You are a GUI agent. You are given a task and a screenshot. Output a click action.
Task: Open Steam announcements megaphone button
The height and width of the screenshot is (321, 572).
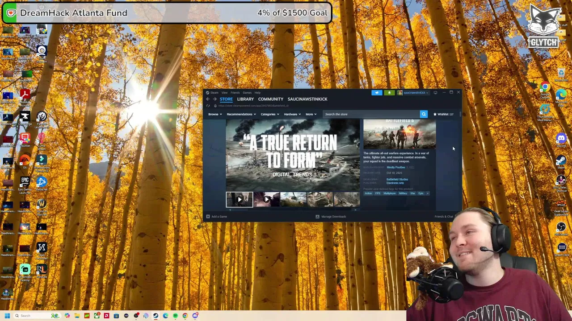[377, 93]
